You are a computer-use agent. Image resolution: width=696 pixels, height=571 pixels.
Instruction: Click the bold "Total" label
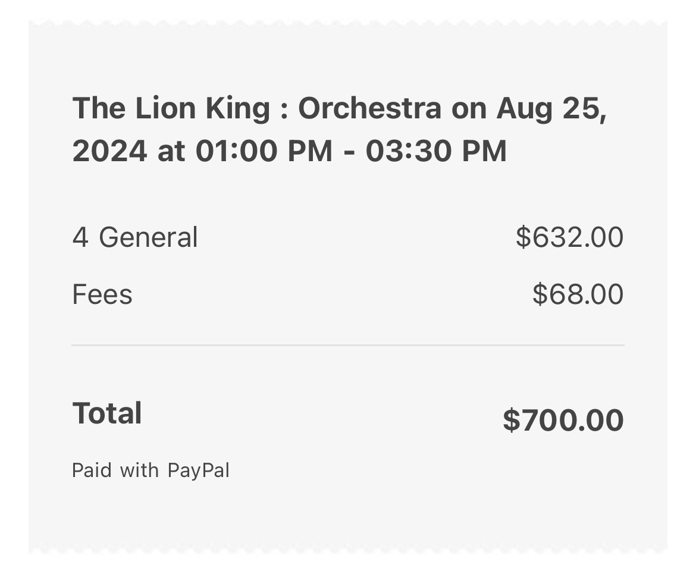107,413
